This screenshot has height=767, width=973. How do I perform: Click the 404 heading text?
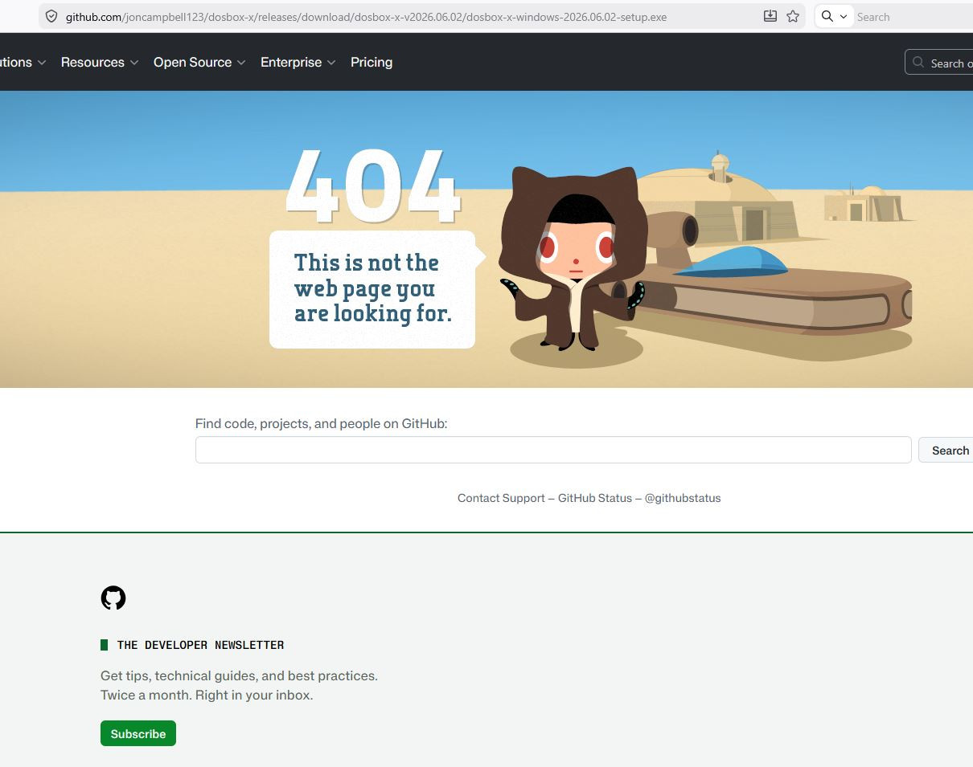coord(373,186)
